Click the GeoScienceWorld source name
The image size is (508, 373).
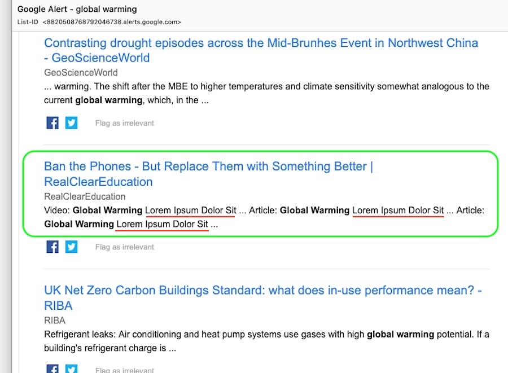point(81,73)
